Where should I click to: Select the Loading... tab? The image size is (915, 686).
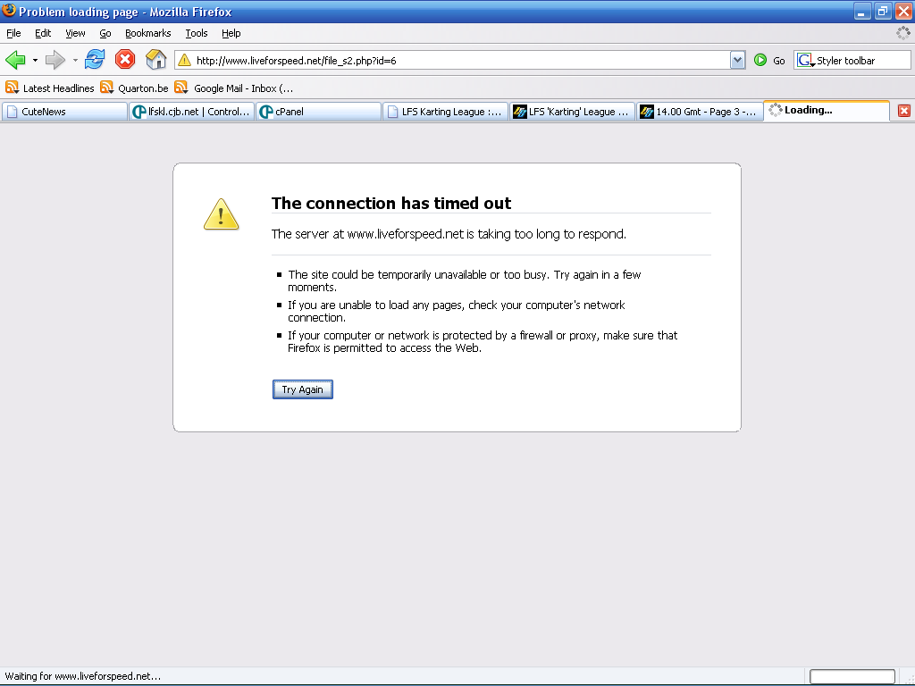click(x=827, y=110)
